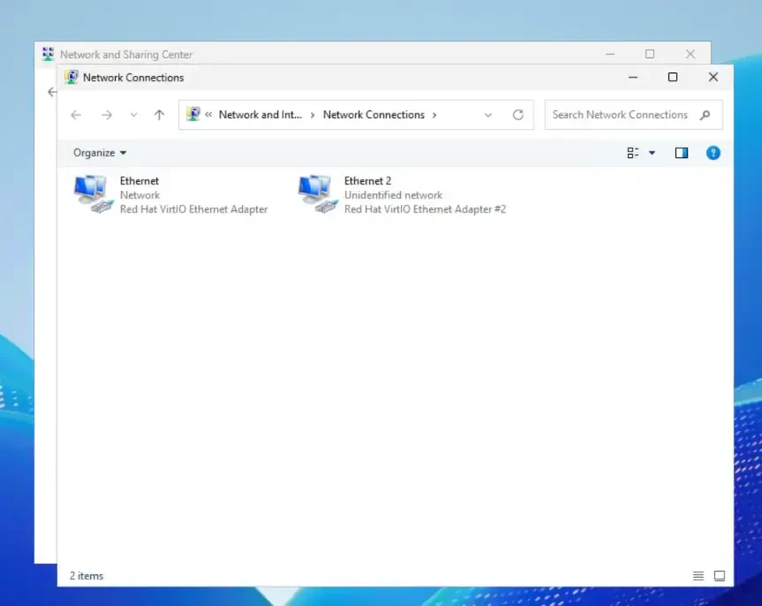Click the Network Connections breadcrumb

point(373,115)
